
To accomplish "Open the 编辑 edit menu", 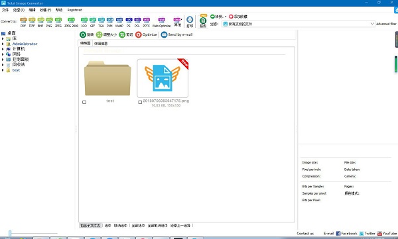I will (32, 10).
